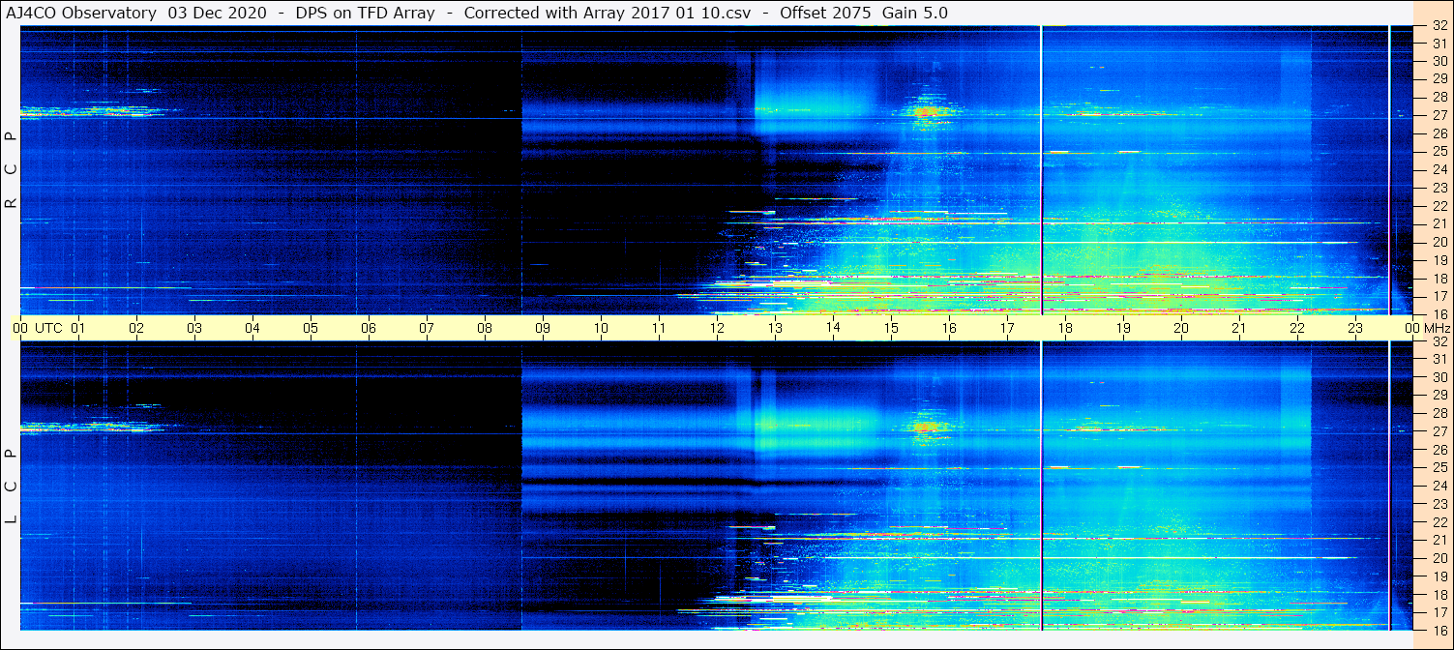Screen dimensions: 1454x650
Task: Click hour '12' on the UTC axis
Action: pos(717,328)
